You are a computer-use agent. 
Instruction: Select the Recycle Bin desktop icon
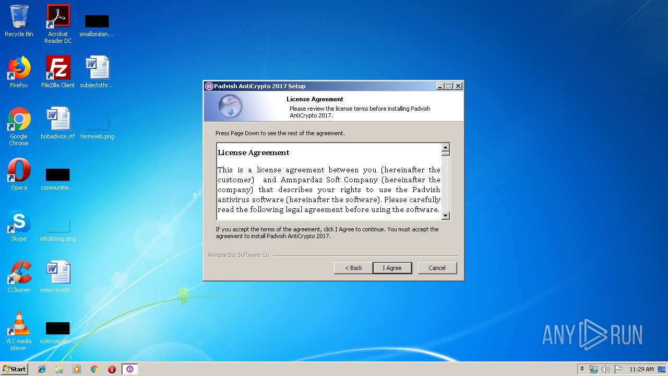[19, 21]
